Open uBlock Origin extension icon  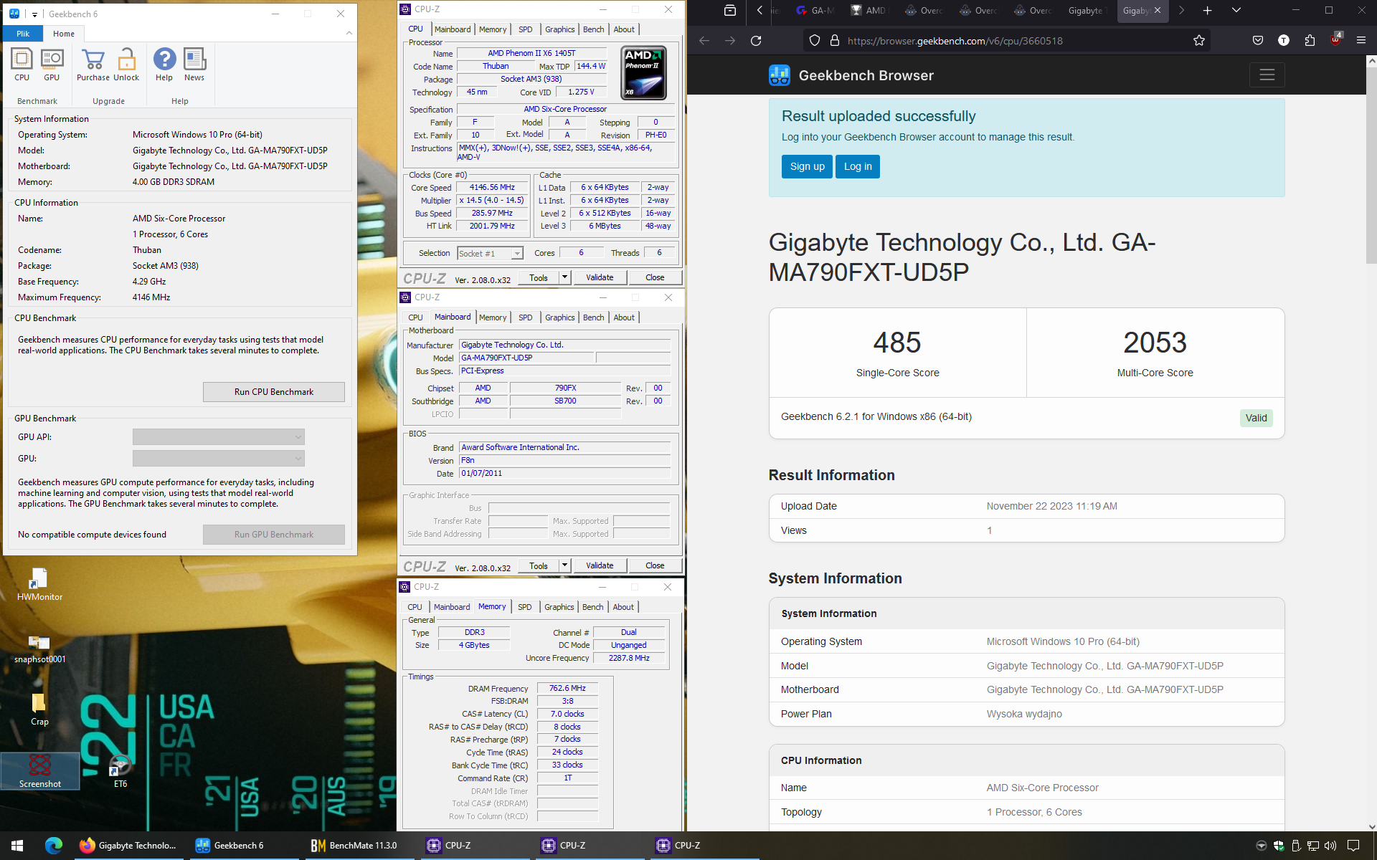coord(1336,39)
